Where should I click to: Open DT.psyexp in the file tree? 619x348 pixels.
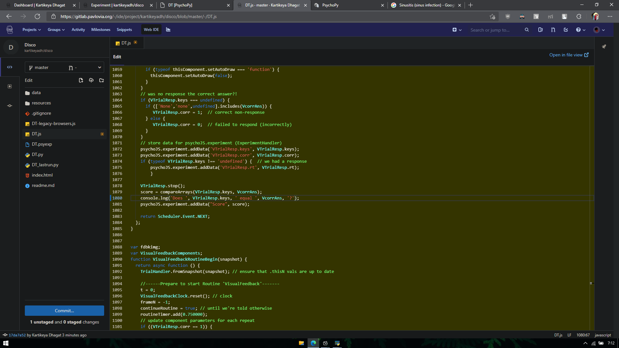click(x=42, y=144)
